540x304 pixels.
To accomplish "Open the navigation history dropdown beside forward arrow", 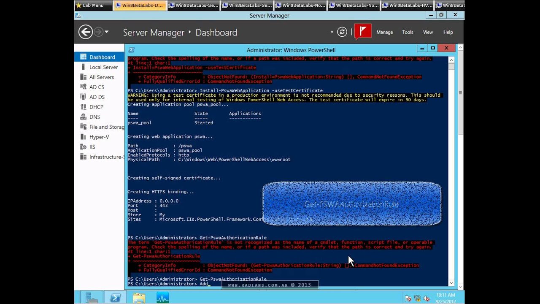I will (107, 32).
